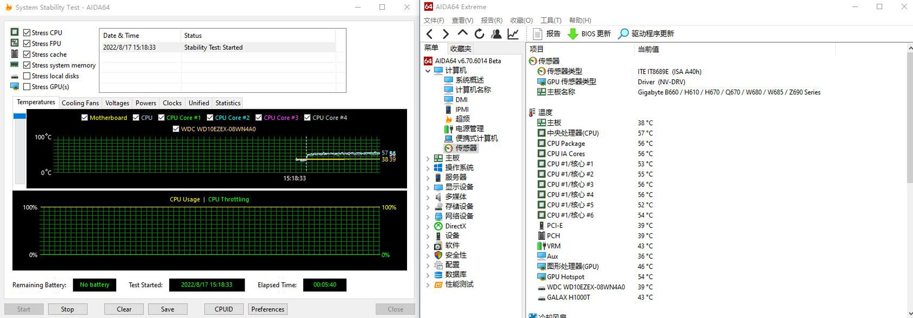
Task: Click the blue graph scale slider
Action: click(x=20, y=116)
